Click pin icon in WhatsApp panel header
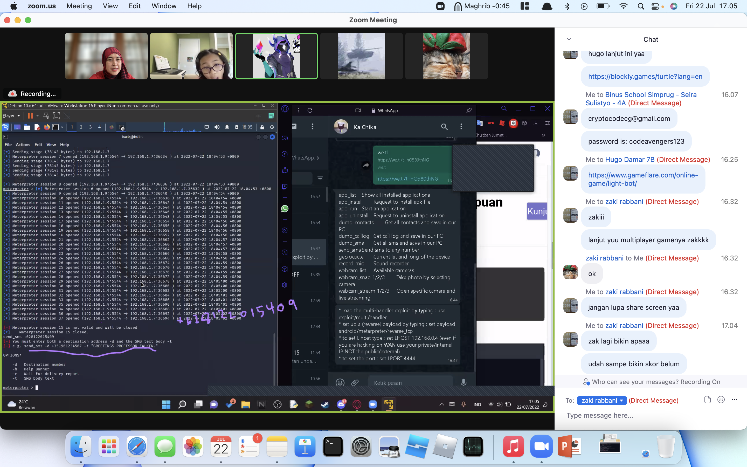 point(469,110)
